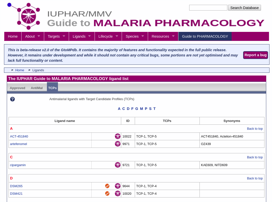The width and height of the screenshot is (272, 202).
Task: Click the database search input field
Action: (208, 8)
